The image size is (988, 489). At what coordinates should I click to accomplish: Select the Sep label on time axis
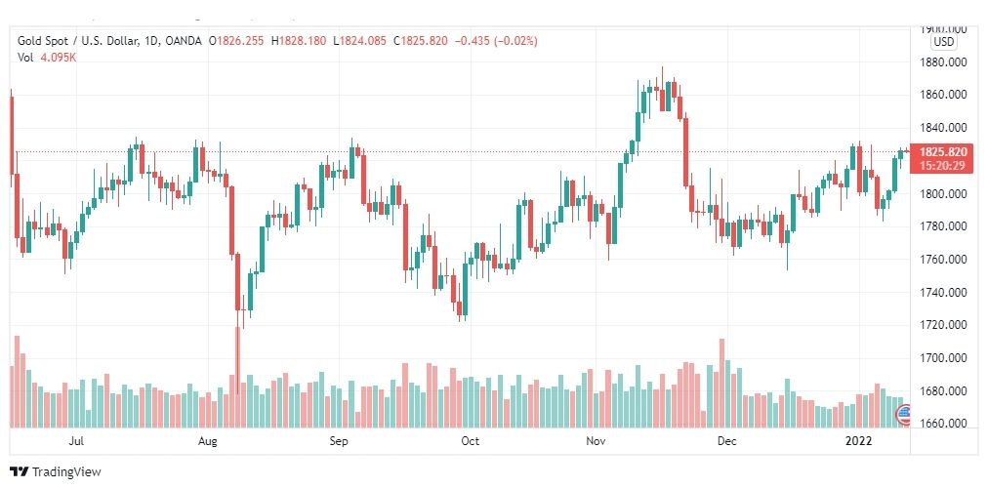click(x=339, y=441)
